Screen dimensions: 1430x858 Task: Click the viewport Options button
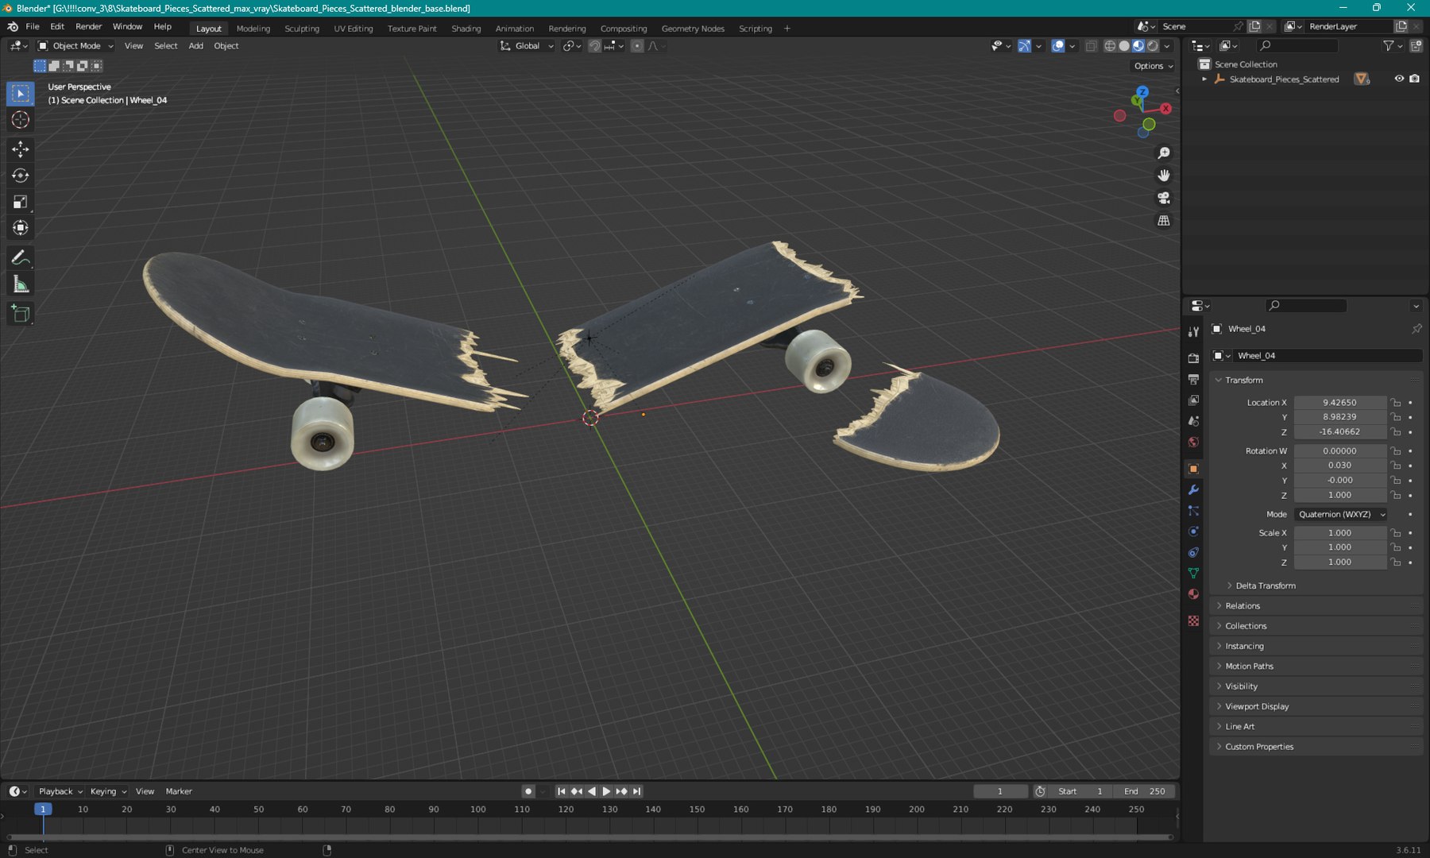coord(1154,66)
